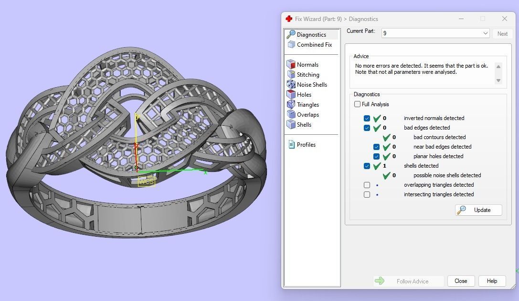
Task: Click the Normals cube icon
Action: coord(291,64)
